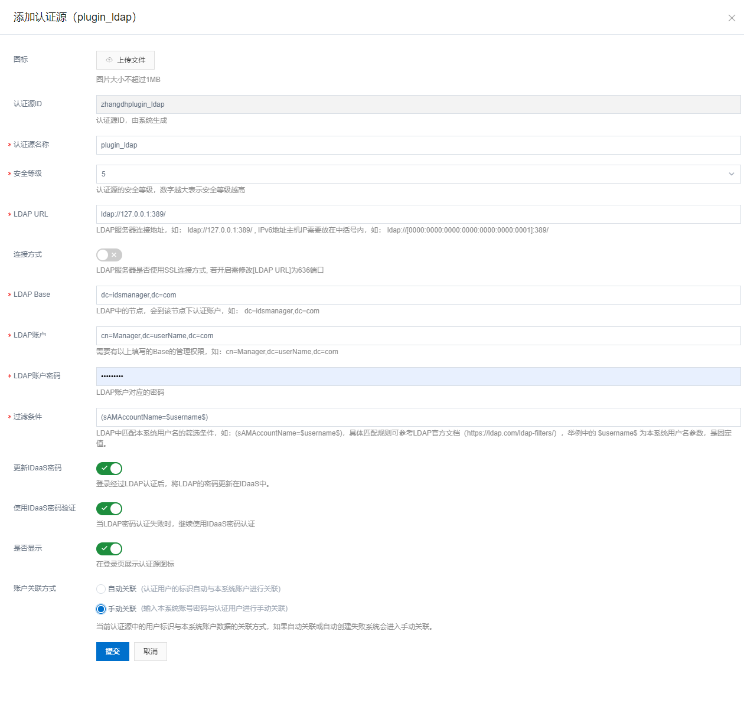Screen dimensions: 744x710
Task: Close the add authentication source dialog
Action: [732, 18]
